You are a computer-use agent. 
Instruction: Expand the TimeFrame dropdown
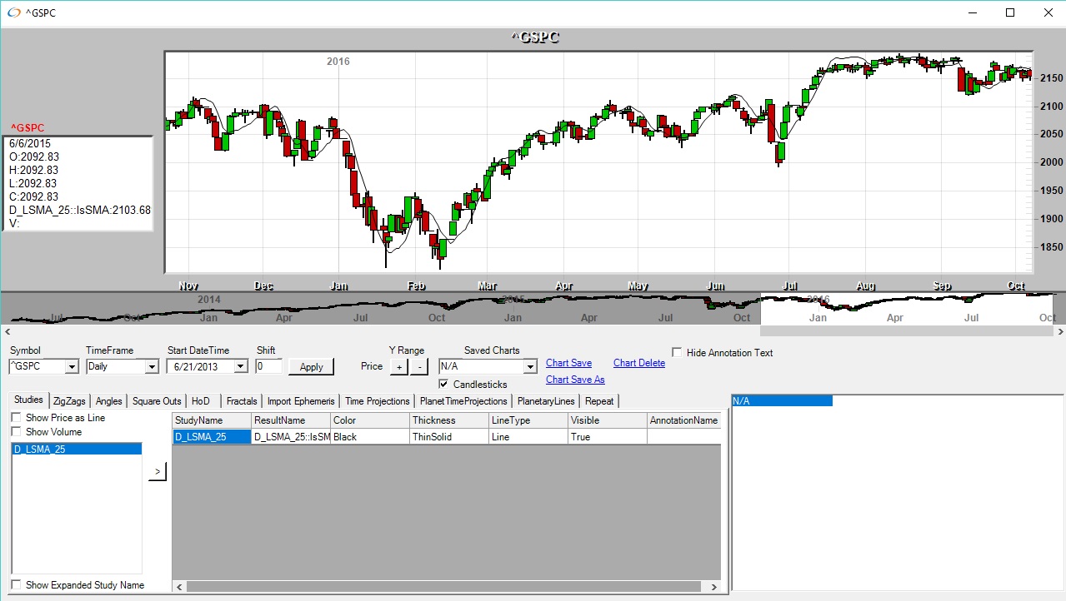point(151,366)
